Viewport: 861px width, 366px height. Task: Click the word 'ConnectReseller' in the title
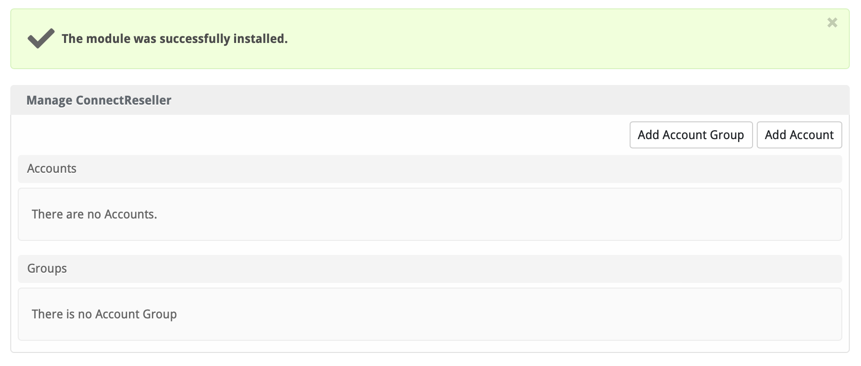coord(123,100)
